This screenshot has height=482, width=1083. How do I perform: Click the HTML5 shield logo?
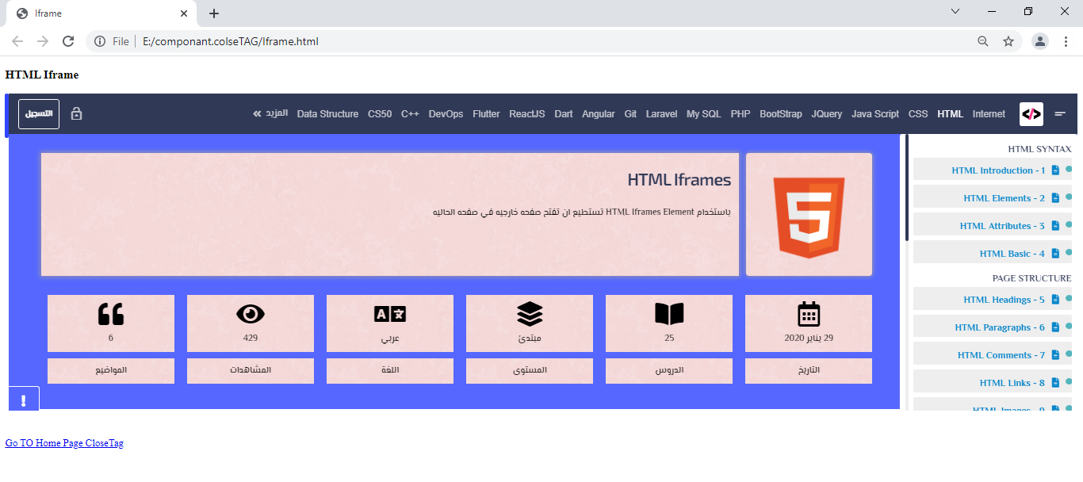[809, 216]
